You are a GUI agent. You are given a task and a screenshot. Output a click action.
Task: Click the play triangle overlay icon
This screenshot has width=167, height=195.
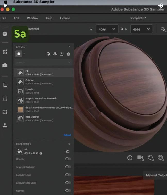pyautogui.click(x=5, y=6)
